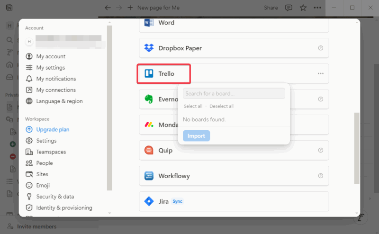Open Evernote help question icon

[x=321, y=99]
